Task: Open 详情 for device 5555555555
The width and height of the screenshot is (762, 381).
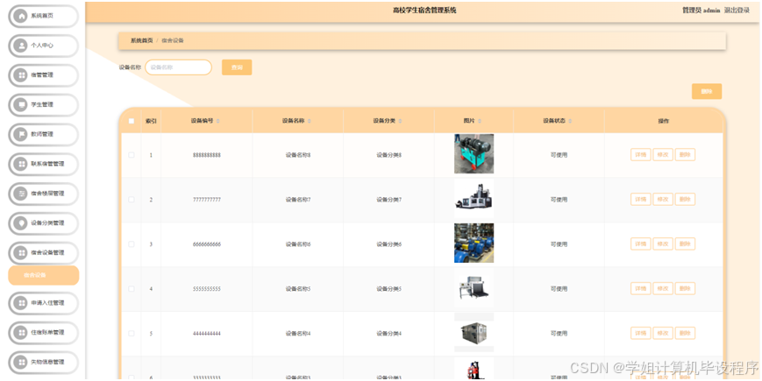Action: (640, 289)
